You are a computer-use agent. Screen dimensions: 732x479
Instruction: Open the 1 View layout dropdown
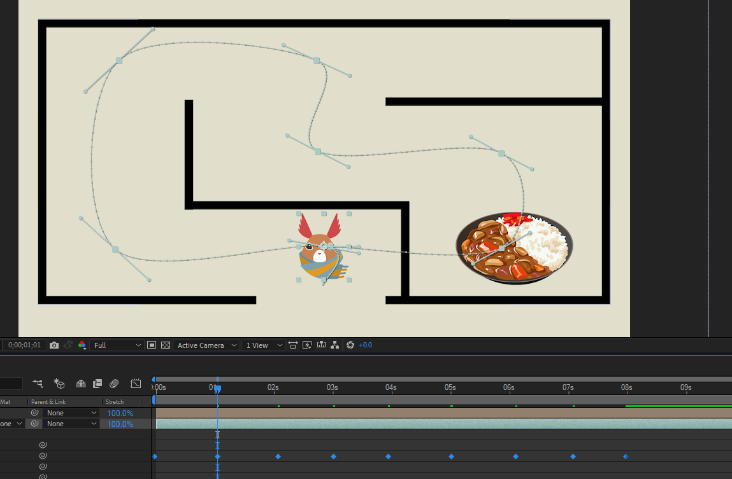click(264, 345)
